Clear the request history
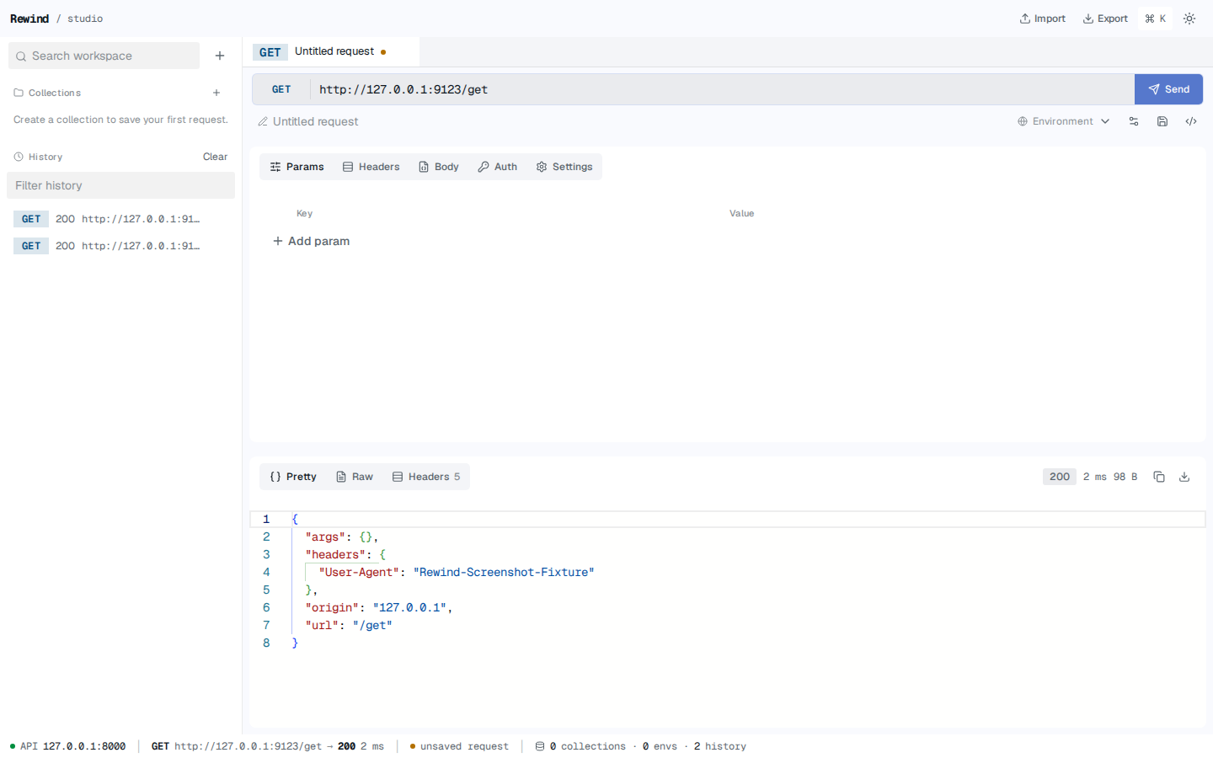 (x=215, y=157)
